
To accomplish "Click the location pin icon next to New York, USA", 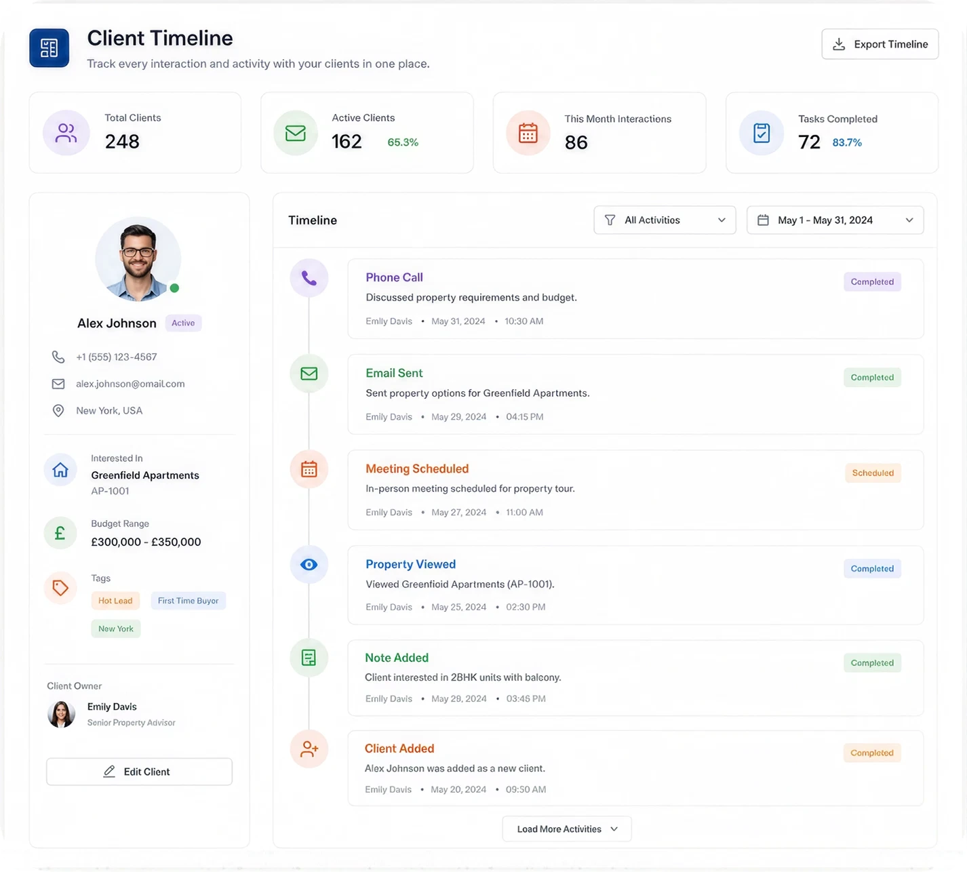I will (58, 411).
